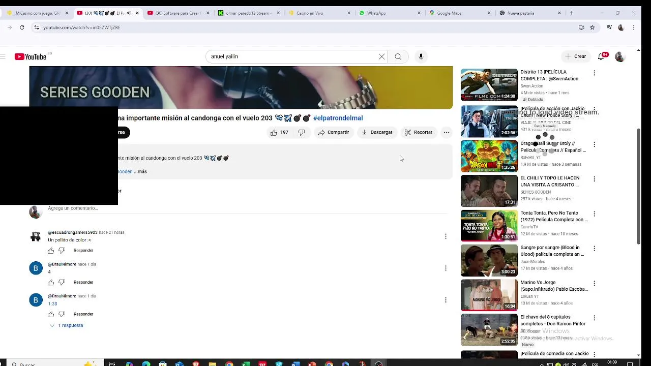Viewport: 651px width, 366px height.
Task: Dislike the "Un pollito de color" comment
Action: tap(62, 251)
